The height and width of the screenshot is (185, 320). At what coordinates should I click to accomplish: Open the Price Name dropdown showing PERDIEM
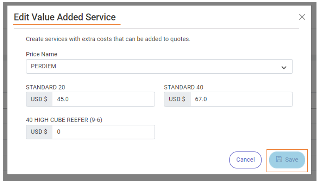159,66
